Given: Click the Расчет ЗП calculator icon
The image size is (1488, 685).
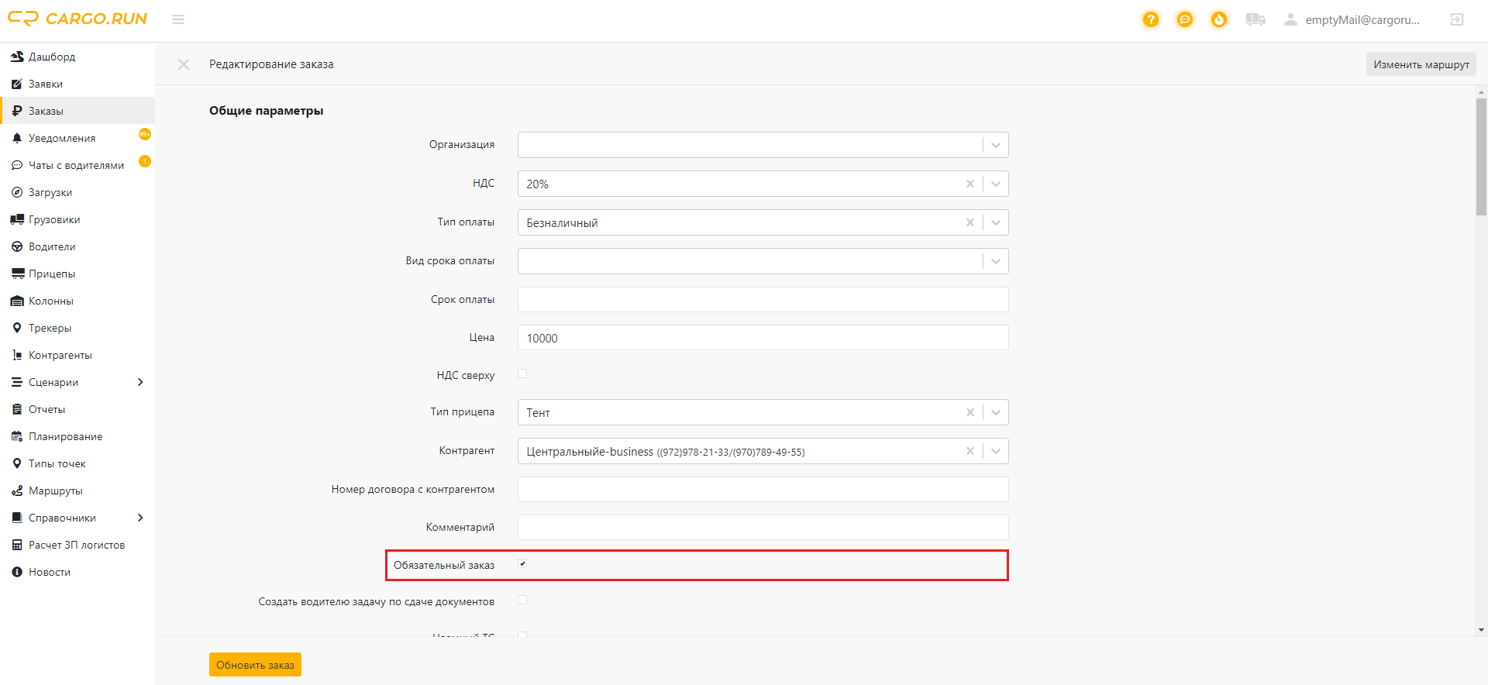Looking at the screenshot, I should 17,545.
